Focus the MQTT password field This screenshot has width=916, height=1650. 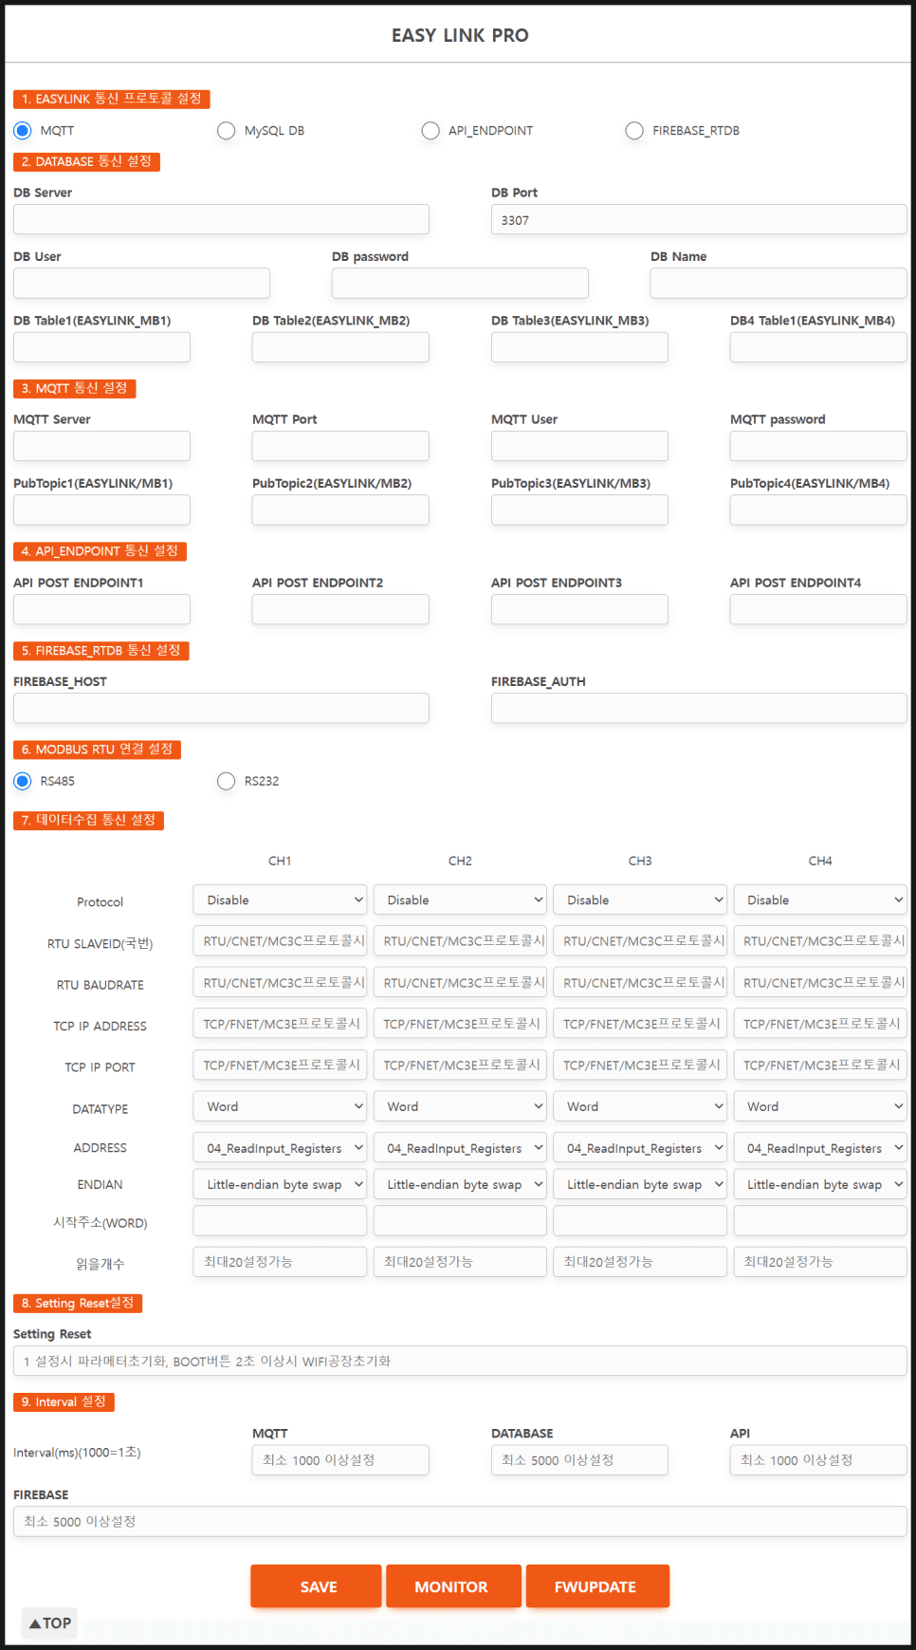818,446
